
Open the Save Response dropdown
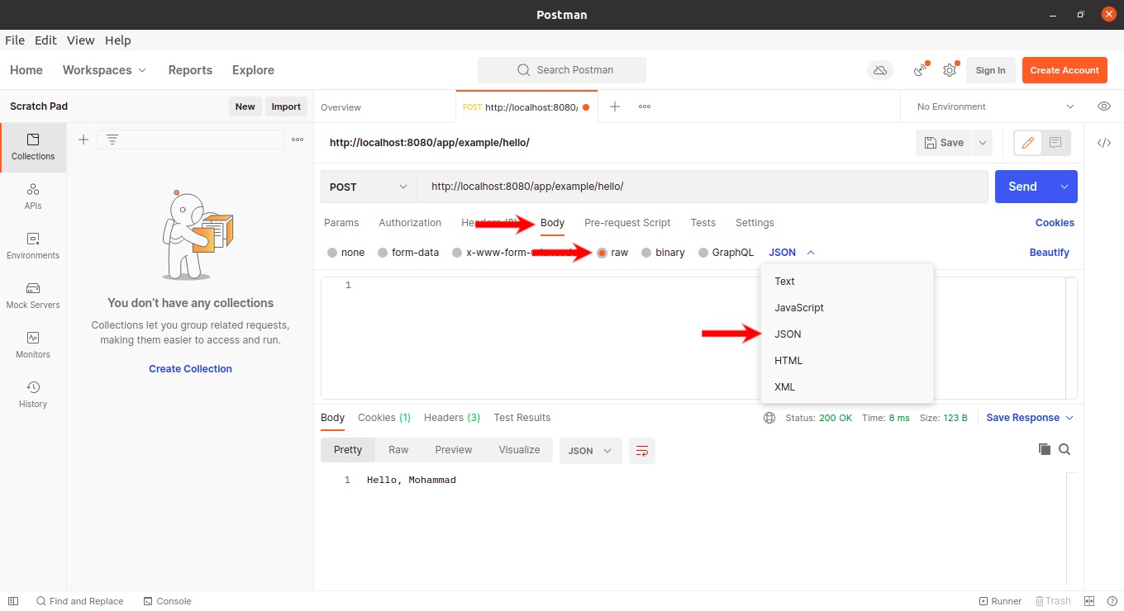(x=1030, y=418)
